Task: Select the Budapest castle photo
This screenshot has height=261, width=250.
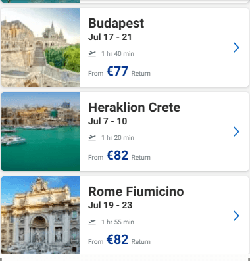Action: pyautogui.click(x=41, y=47)
